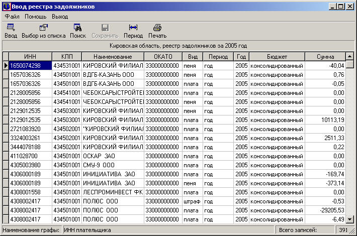This screenshot has height=236, width=357.
Task: Click the Бюджет column header
Action: (x=277, y=56)
